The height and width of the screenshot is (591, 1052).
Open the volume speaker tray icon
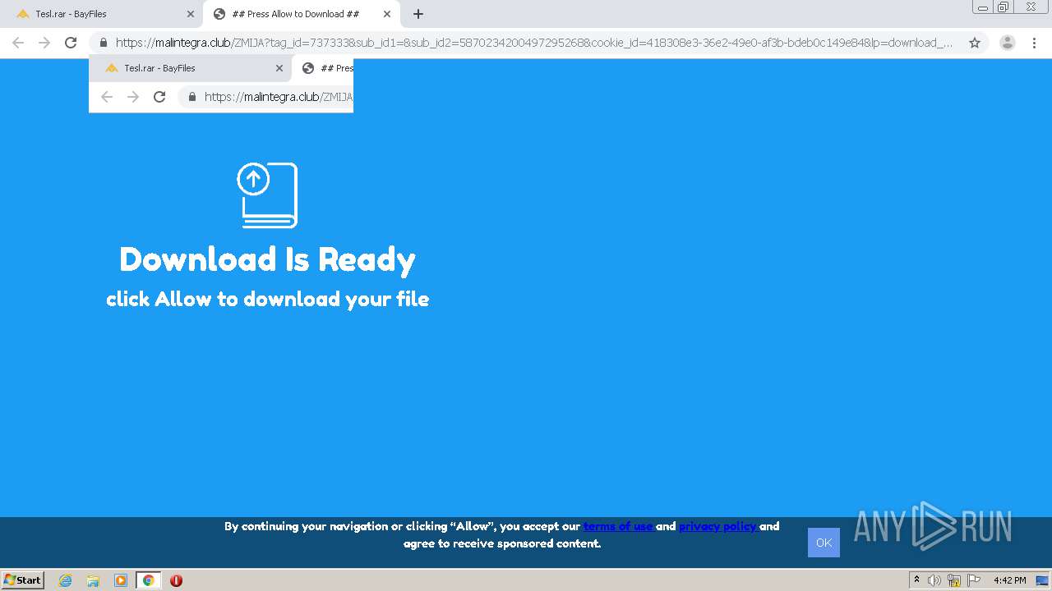coord(934,580)
